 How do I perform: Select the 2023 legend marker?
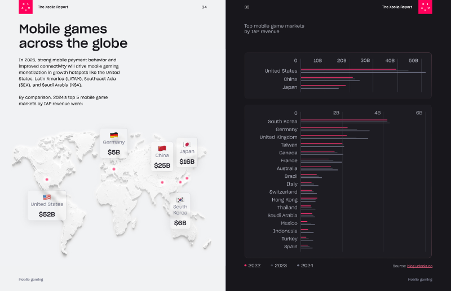point(271,265)
